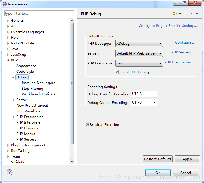Screen dimensions: 204x183
Task: Select the Run/Debug tree item label
Action: coord(20,151)
